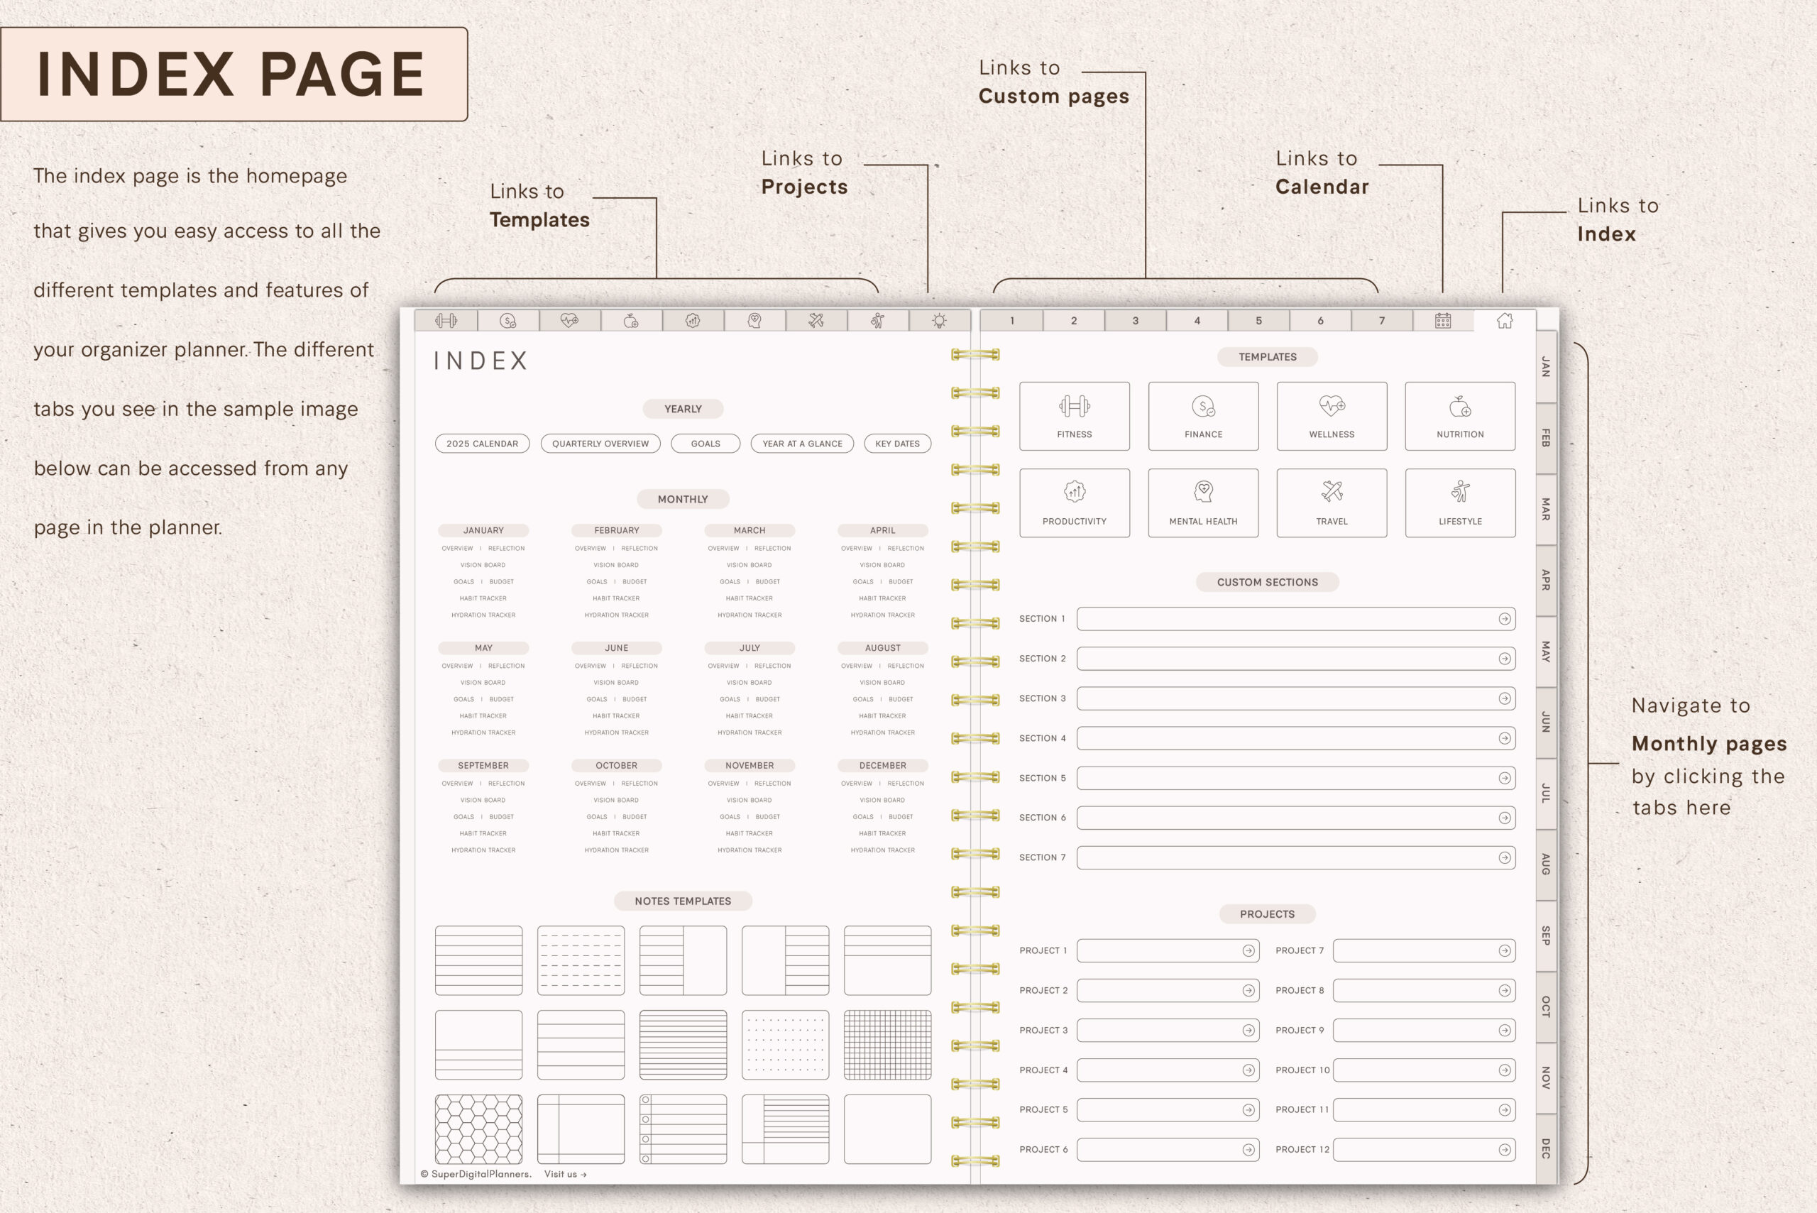Select custom page tab numbered 4
1817x1213 pixels.
1197,320
